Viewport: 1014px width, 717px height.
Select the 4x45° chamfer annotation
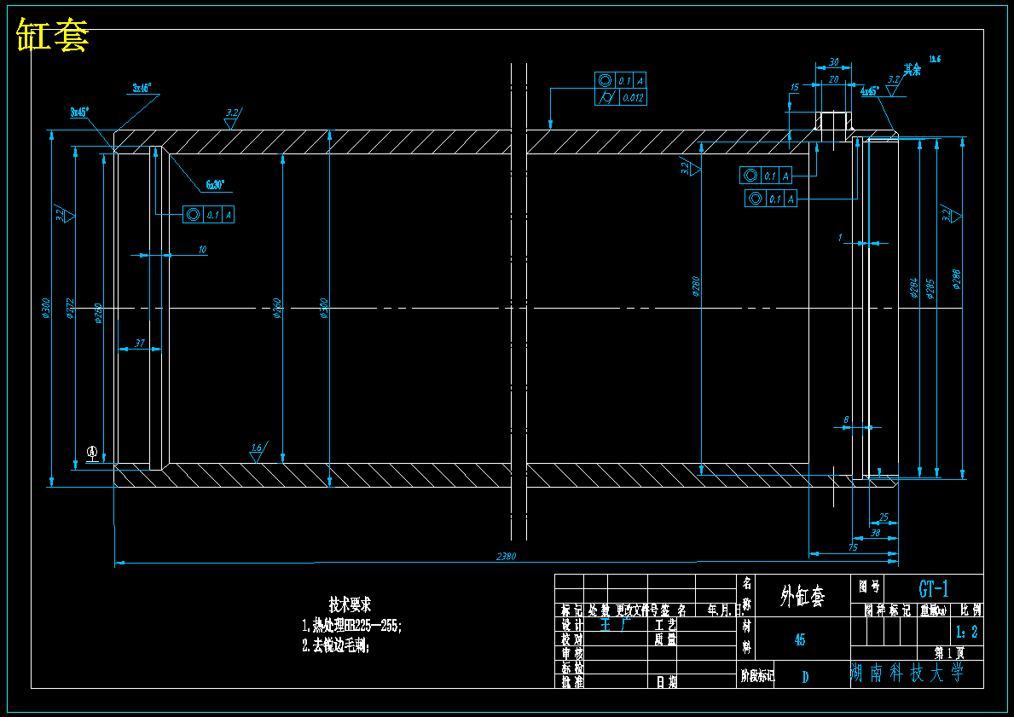(869, 91)
